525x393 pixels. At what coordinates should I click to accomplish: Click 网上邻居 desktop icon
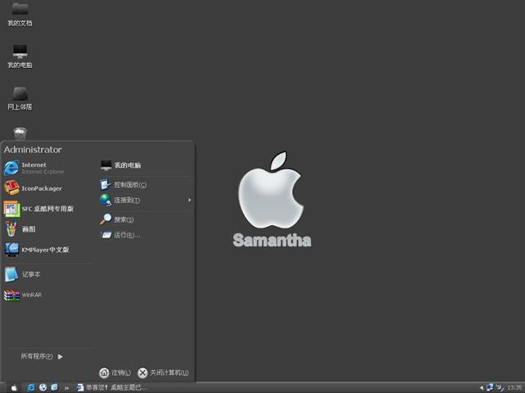pos(20,96)
